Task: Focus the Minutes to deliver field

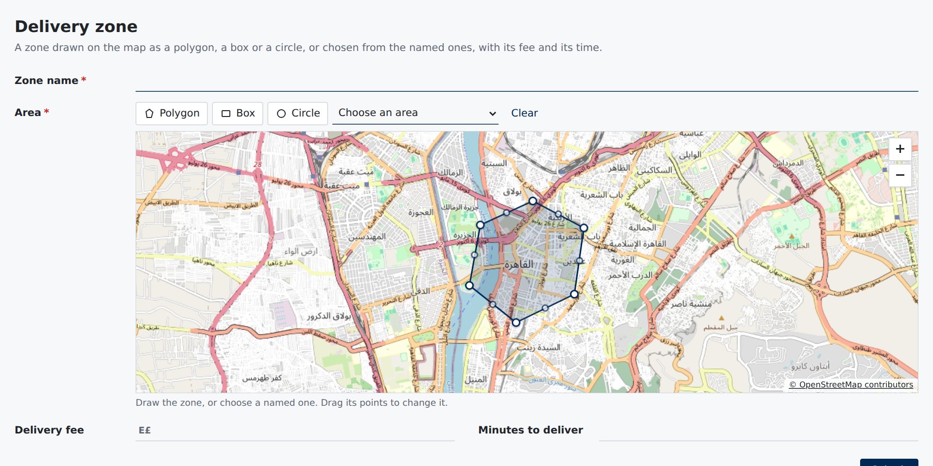Action: click(759, 430)
